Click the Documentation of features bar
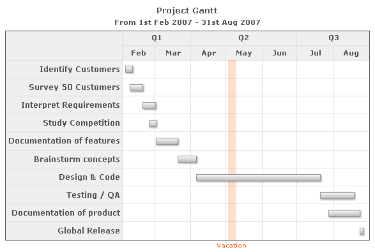The image size is (375, 252). [x=167, y=142]
